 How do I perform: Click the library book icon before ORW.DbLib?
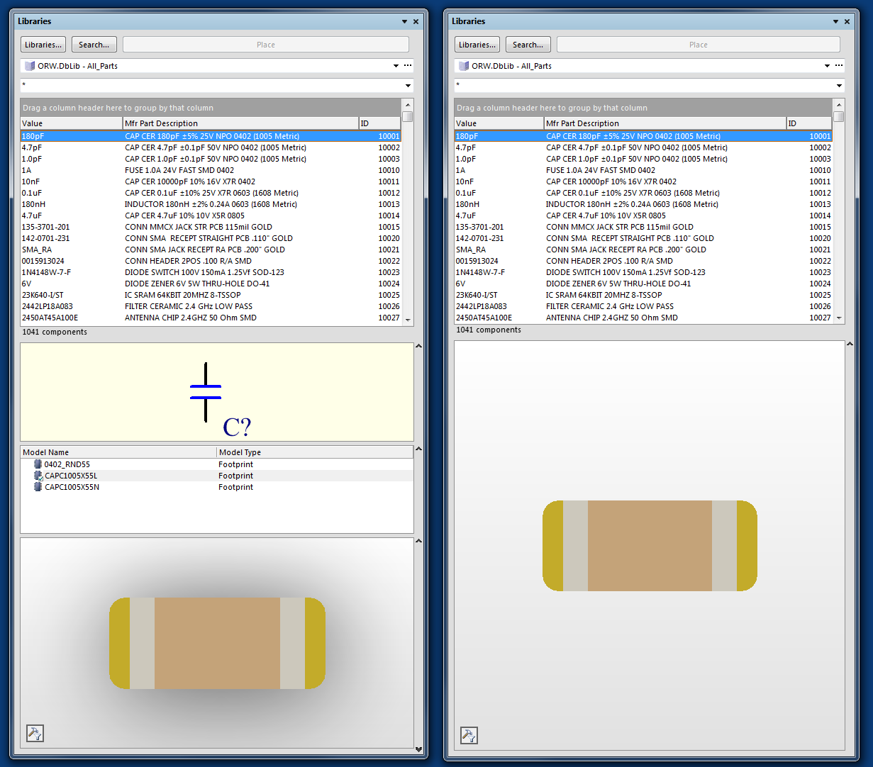(x=28, y=65)
